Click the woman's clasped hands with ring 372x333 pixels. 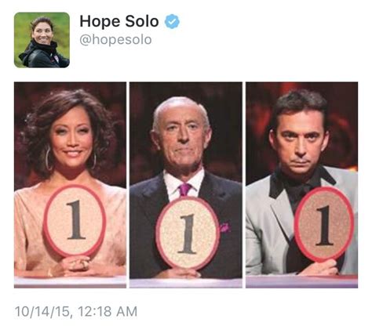[x=76, y=266]
